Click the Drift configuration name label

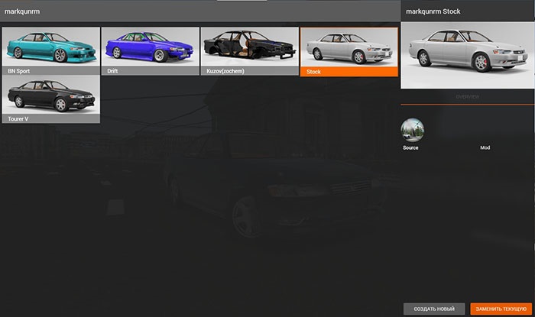point(113,70)
